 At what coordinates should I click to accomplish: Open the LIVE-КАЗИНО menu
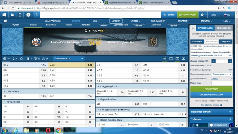[x=159, y=21]
